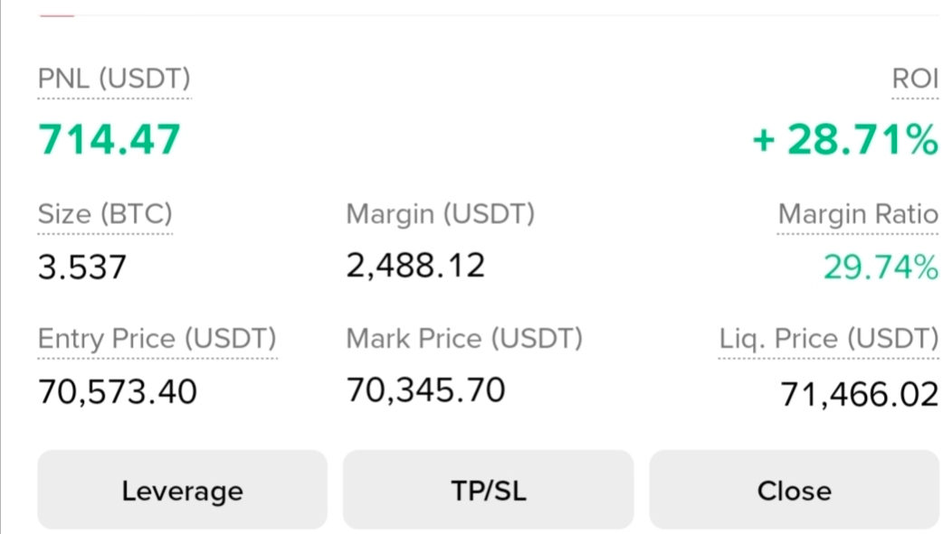
Task: Tap the 70,573.40 entry price
Action: [117, 391]
